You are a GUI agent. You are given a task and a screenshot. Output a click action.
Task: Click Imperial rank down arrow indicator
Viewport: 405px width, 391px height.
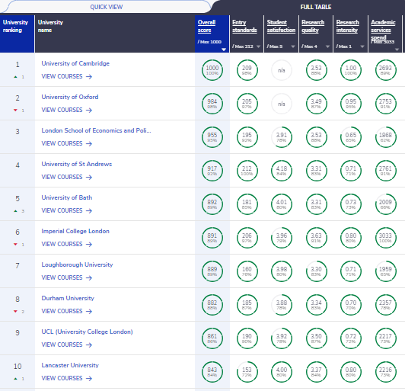click(15, 245)
